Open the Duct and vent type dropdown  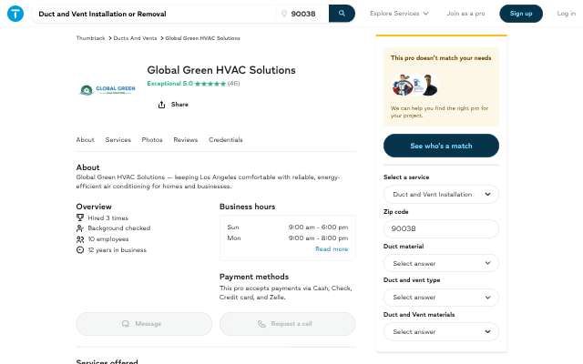click(441, 298)
